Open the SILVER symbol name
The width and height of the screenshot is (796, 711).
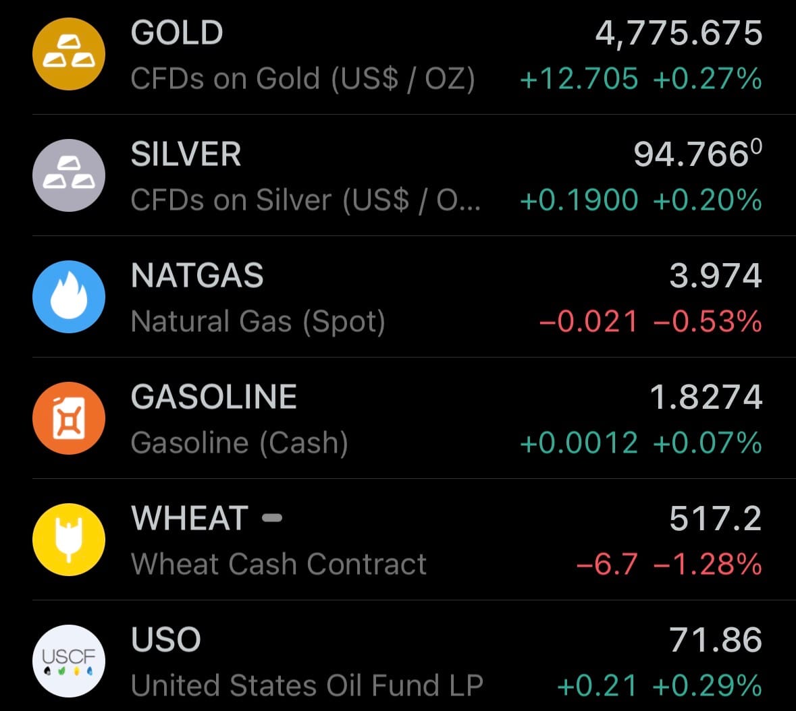(x=186, y=154)
